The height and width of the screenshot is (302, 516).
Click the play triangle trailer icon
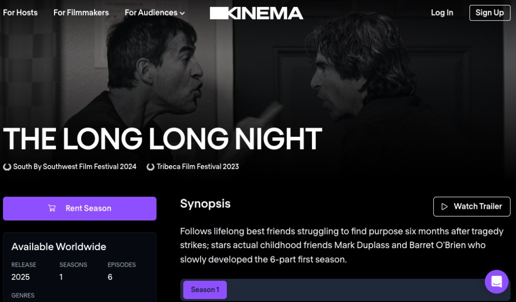[x=444, y=207]
